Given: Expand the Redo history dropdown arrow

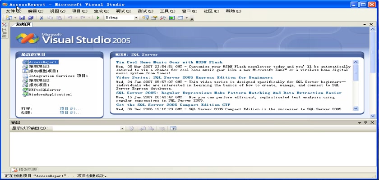Looking at the screenshot, I should pyautogui.click(x=89, y=18).
